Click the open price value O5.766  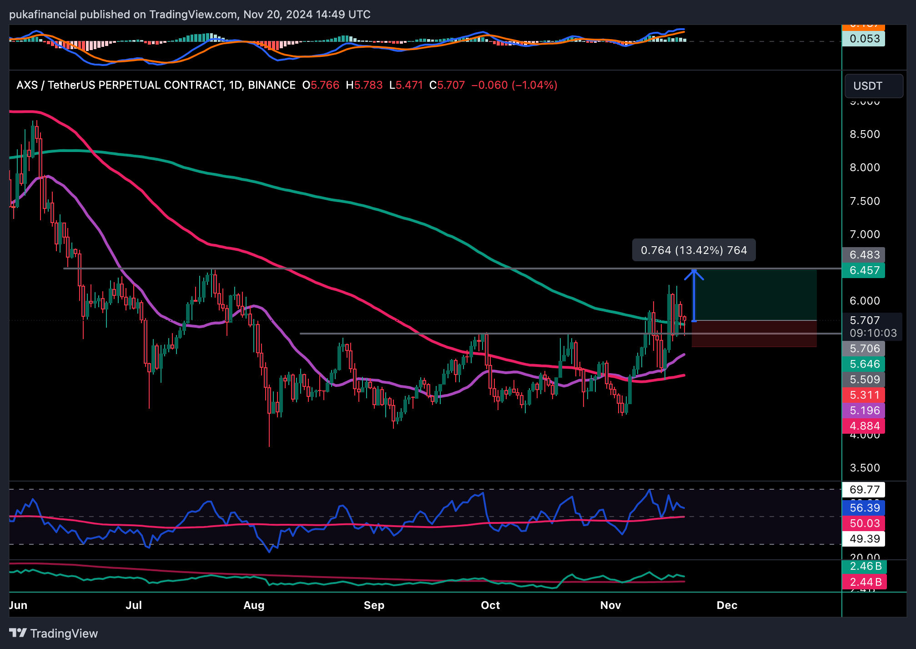[x=321, y=85]
